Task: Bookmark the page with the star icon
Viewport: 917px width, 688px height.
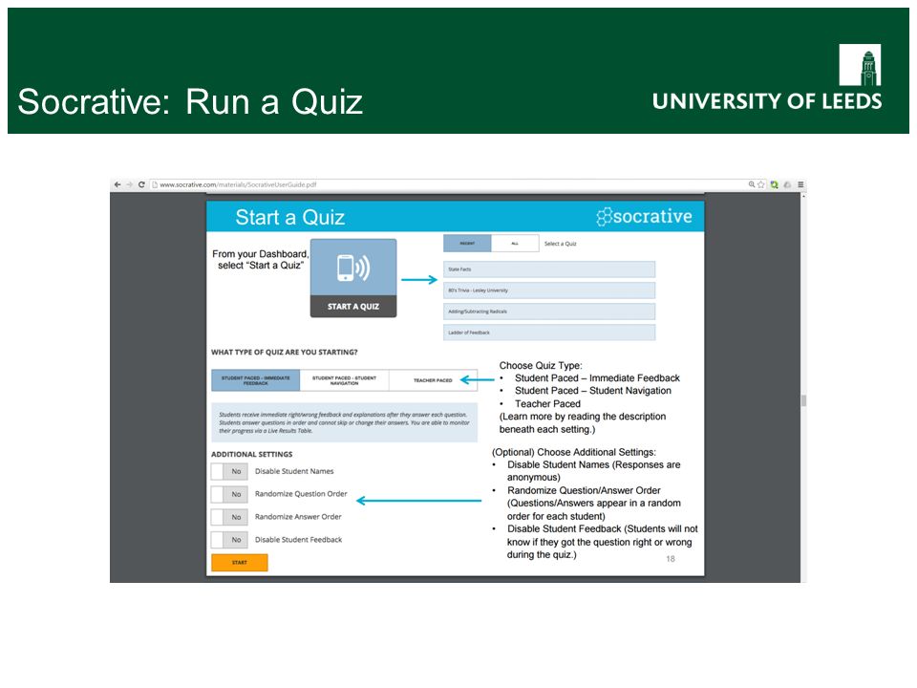Action: [x=761, y=184]
